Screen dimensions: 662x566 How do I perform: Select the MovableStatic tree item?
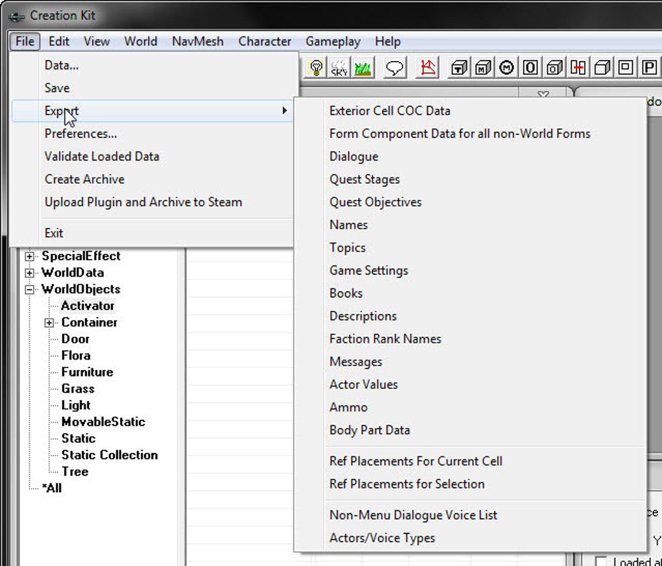coord(103,421)
